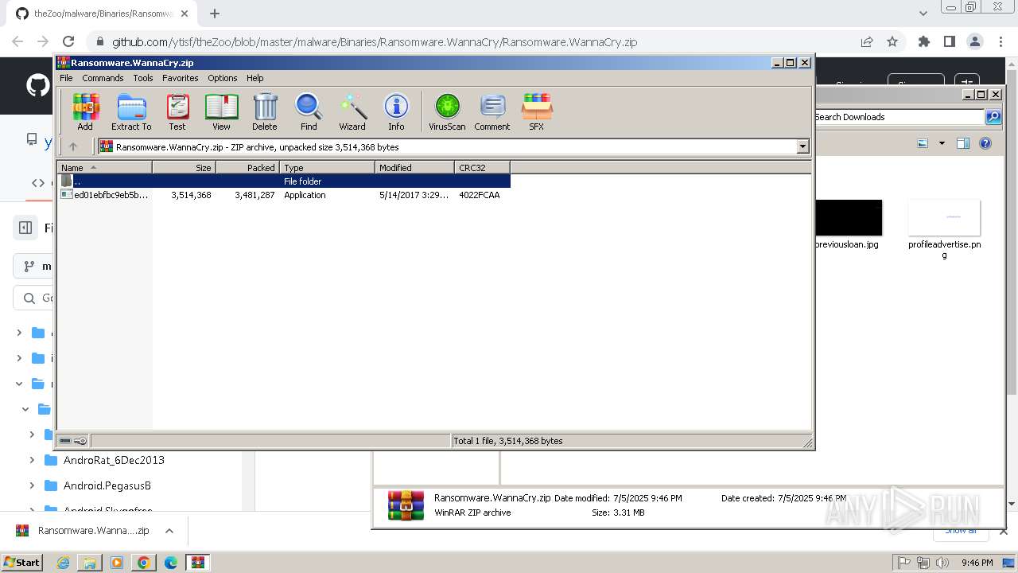Screen dimensions: 1018x573
Task: Open Windows Explorer from taskbar
Action: click(90, 563)
